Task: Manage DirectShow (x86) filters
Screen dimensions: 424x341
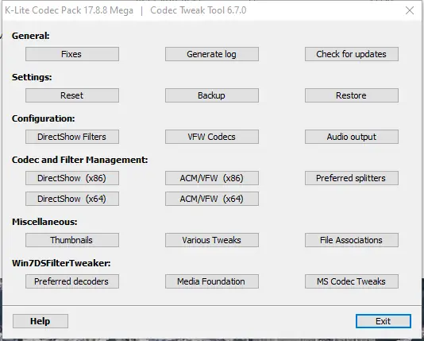Action: click(72, 178)
